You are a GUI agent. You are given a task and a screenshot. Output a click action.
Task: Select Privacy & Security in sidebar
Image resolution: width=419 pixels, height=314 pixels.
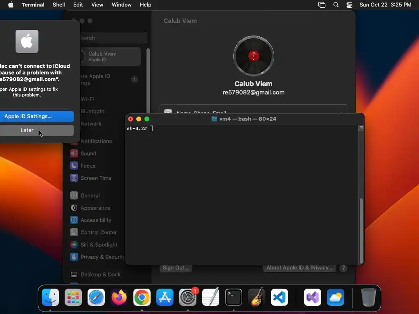[97, 257]
